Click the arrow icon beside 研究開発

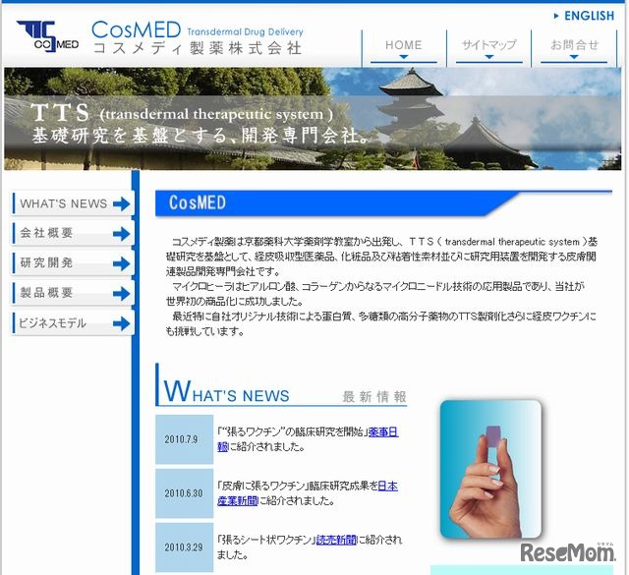point(122,264)
